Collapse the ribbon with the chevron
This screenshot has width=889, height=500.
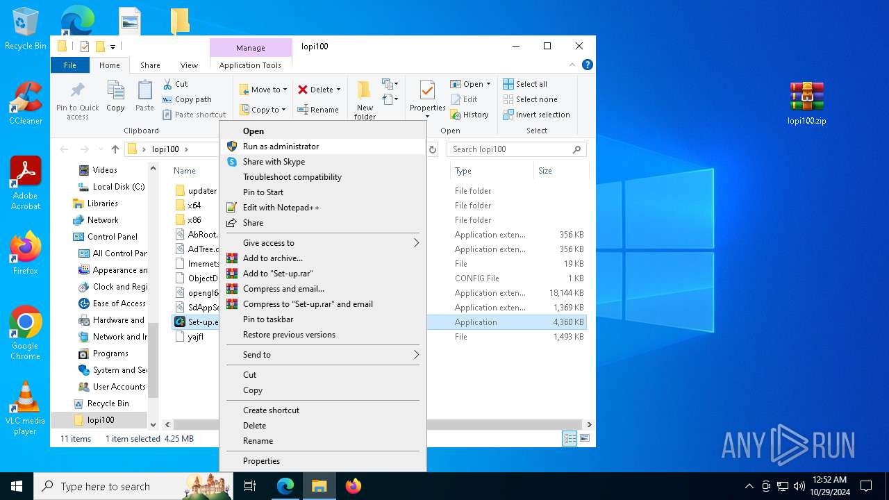[573, 65]
